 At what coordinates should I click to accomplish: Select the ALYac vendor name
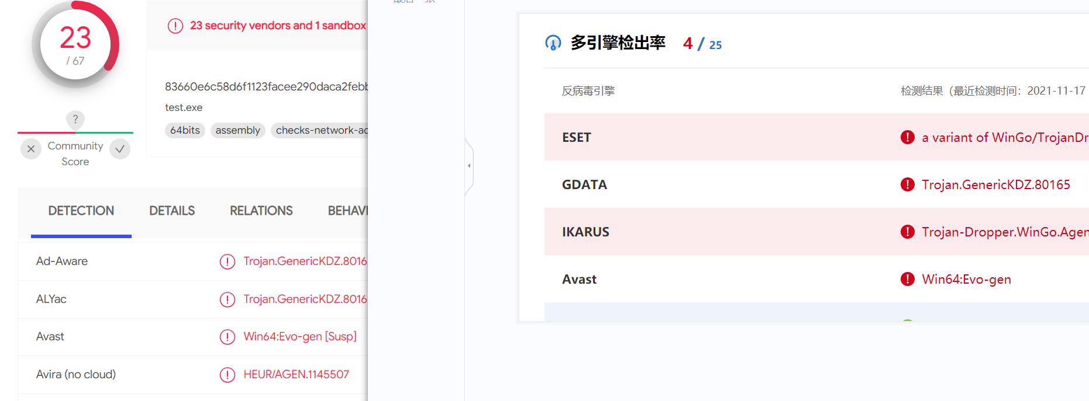pos(51,299)
